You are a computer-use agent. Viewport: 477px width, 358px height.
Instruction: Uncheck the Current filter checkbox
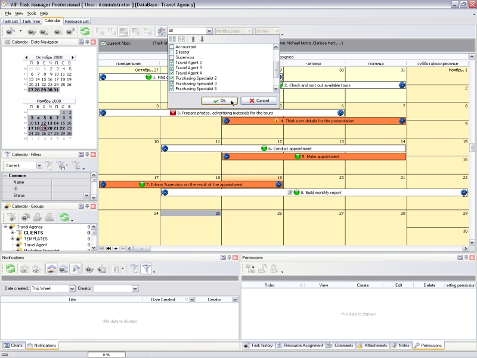pyautogui.click(x=103, y=43)
